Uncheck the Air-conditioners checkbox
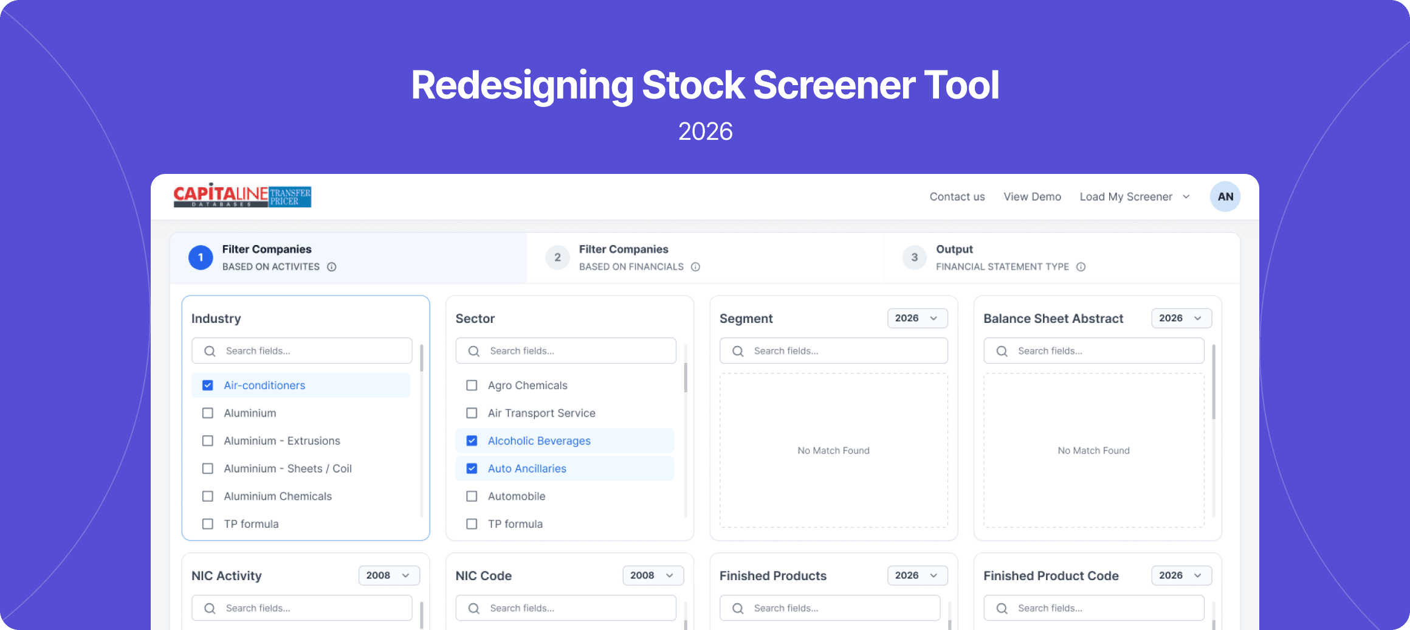This screenshot has width=1410, height=630. pyautogui.click(x=208, y=386)
